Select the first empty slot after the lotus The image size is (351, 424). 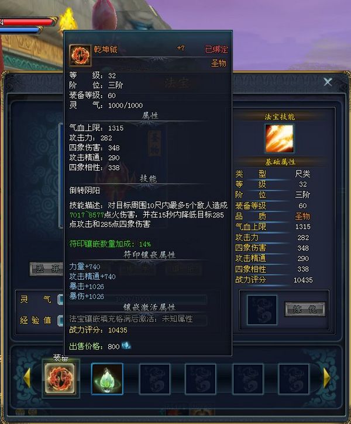(x=154, y=379)
